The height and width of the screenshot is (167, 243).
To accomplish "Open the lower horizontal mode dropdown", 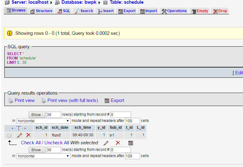I will (x=43, y=156).
